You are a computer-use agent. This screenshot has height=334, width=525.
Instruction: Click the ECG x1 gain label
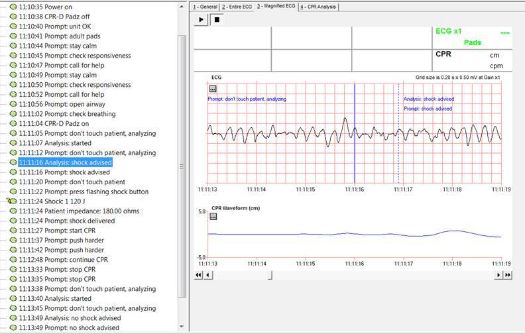[448, 31]
